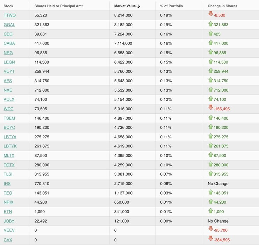Click the green up arrow in the BCYC row
Viewport: 259px width, 245px height.
point(211,127)
